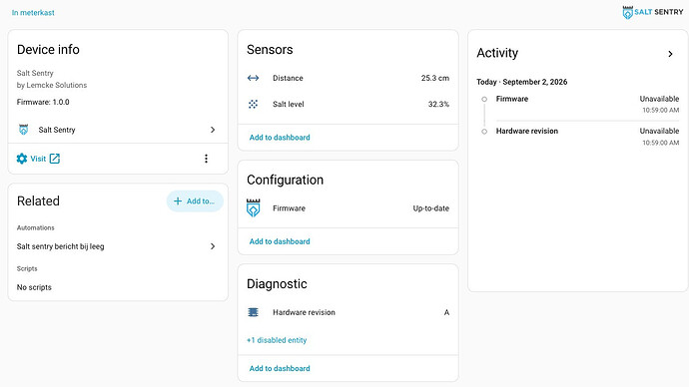Add Diagnostic entities to dashboard
The width and height of the screenshot is (689, 387).
(280, 369)
